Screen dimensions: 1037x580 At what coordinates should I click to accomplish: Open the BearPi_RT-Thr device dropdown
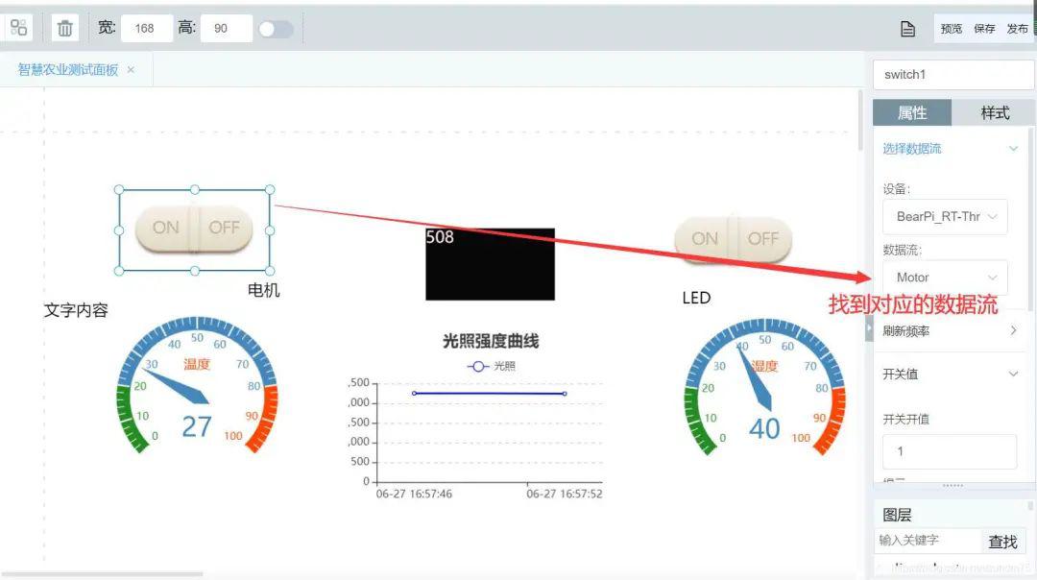pos(945,217)
